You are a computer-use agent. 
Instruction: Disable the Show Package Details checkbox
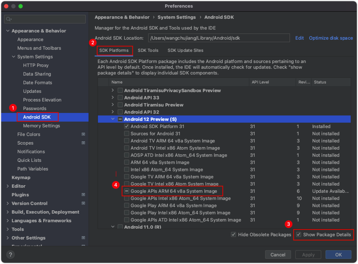click(299, 235)
